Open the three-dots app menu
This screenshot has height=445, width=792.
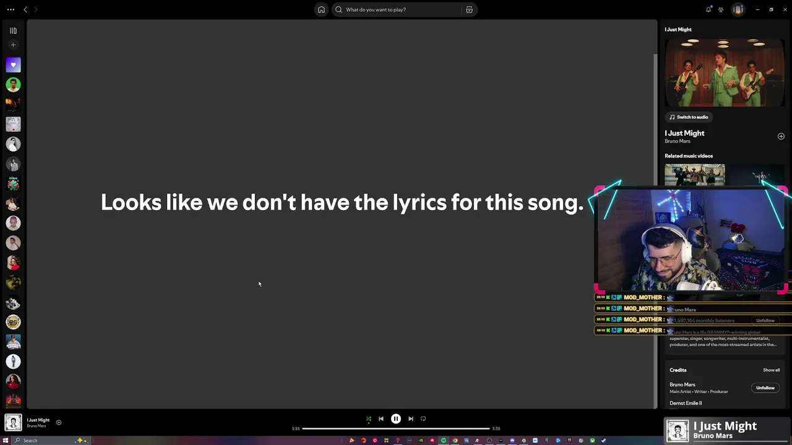coord(11,9)
